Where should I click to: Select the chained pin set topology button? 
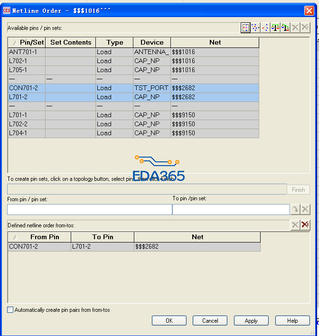pos(255,28)
